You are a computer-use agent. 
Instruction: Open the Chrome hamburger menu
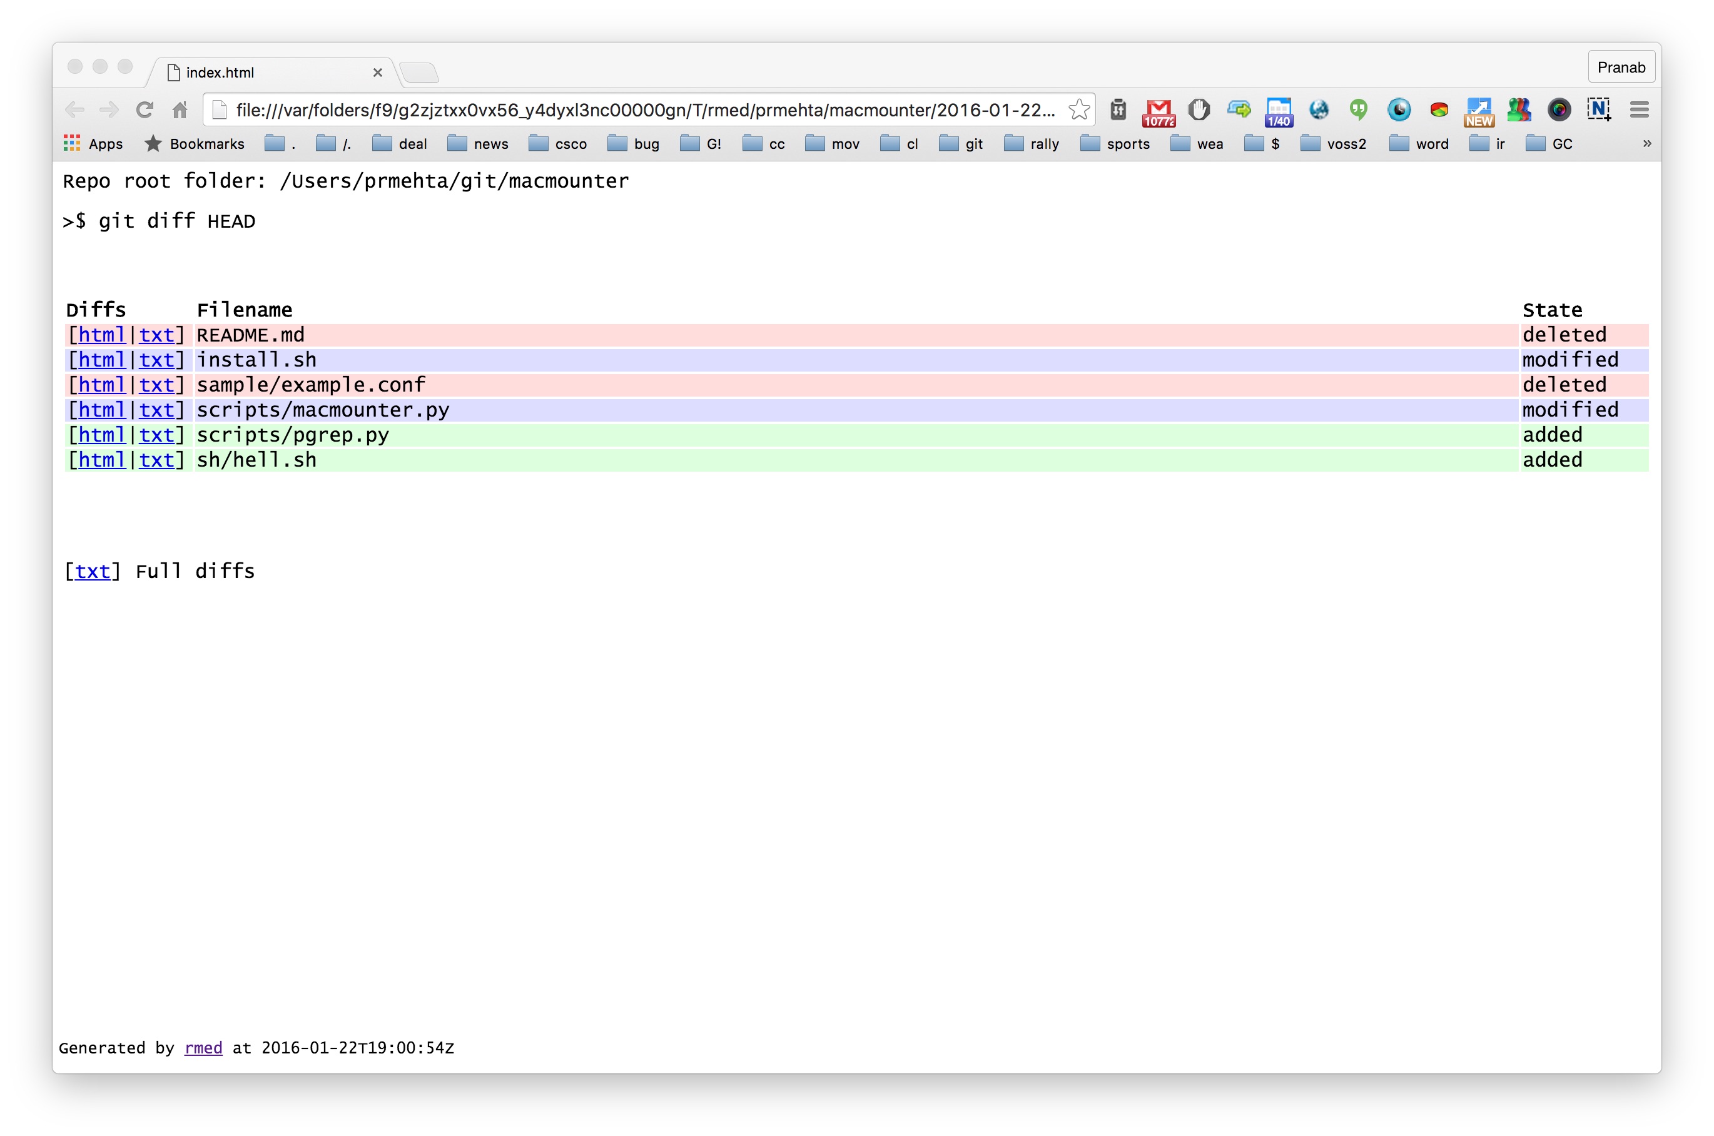point(1639,110)
